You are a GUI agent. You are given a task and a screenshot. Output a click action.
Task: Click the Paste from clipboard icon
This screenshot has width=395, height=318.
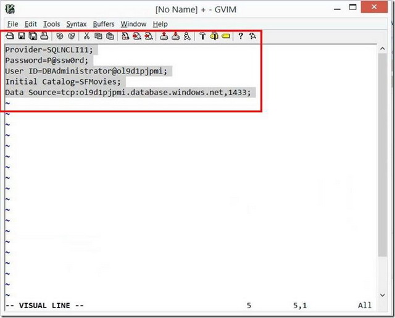click(110, 36)
